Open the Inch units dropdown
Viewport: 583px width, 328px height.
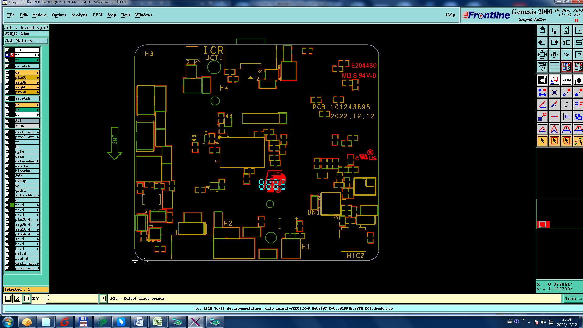573,299
